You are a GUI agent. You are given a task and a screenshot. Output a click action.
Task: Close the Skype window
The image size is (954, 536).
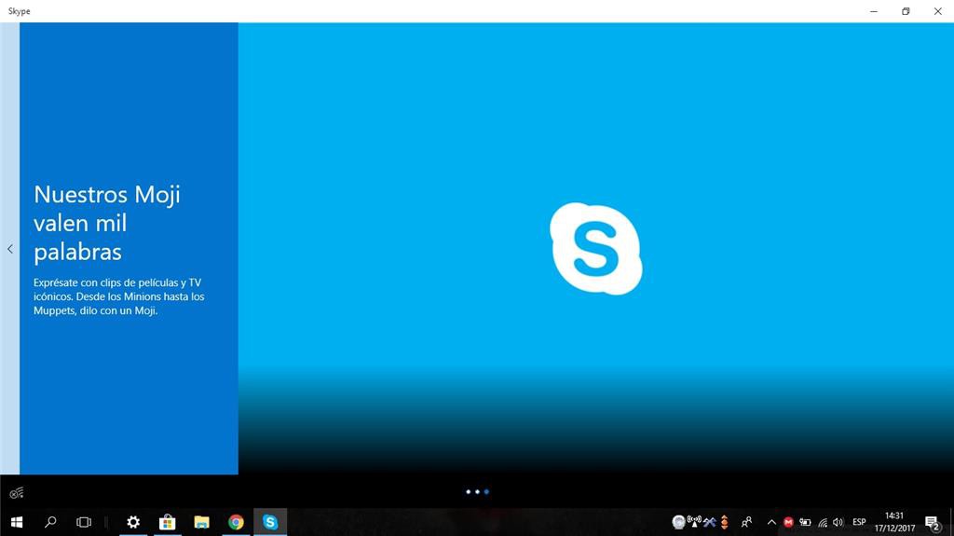coord(937,11)
